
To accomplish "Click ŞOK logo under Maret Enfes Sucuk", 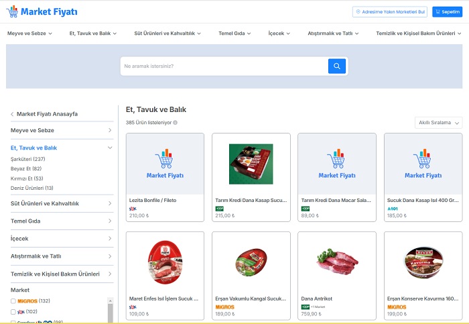I will pyautogui.click(x=133, y=307).
